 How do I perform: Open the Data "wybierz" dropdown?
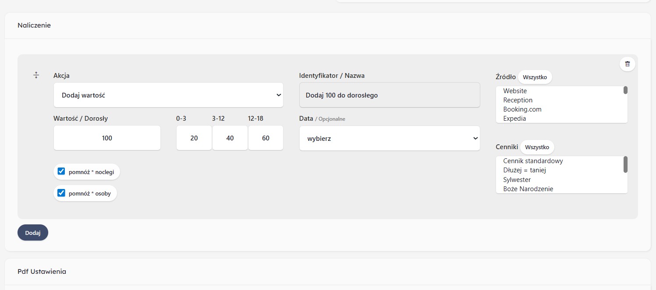(x=390, y=138)
